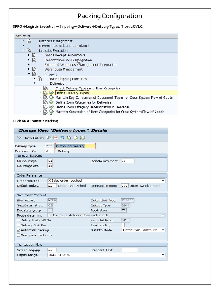Run the Define Delivery Types execute icon
220x293 pixels.
(x=51, y=93)
